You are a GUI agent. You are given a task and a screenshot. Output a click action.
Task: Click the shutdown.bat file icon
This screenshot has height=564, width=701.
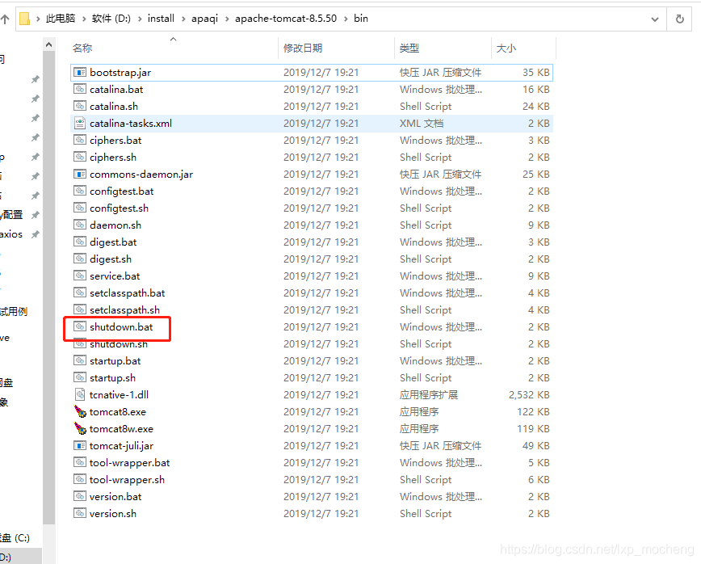point(80,327)
